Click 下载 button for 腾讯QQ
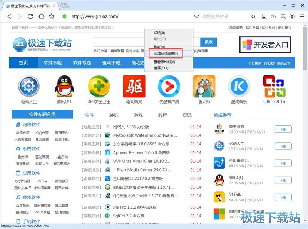Viewport: 308px width, 229px height. tap(283, 180)
